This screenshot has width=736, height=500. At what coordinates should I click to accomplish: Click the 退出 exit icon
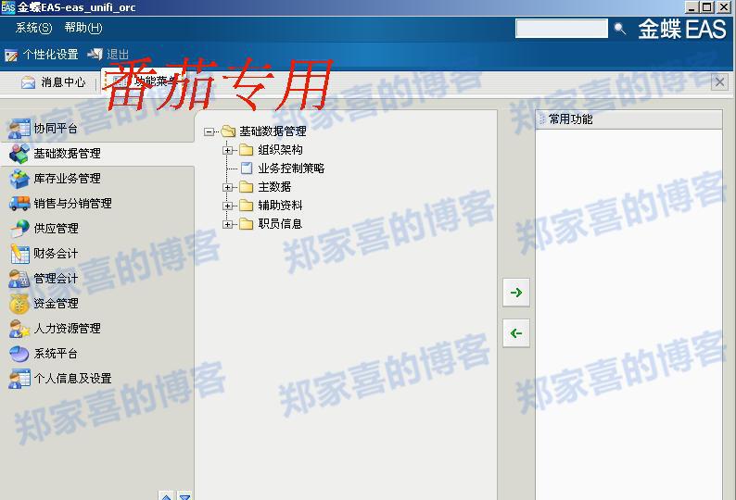(95, 55)
